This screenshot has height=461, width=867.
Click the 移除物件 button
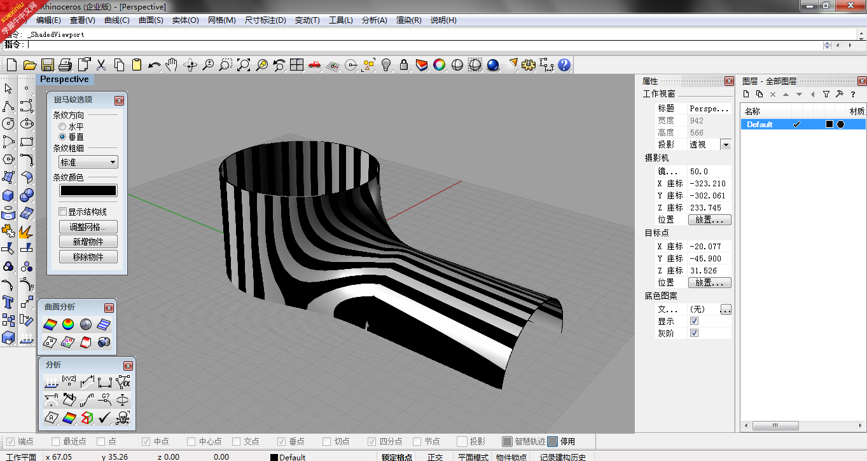point(88,257)
